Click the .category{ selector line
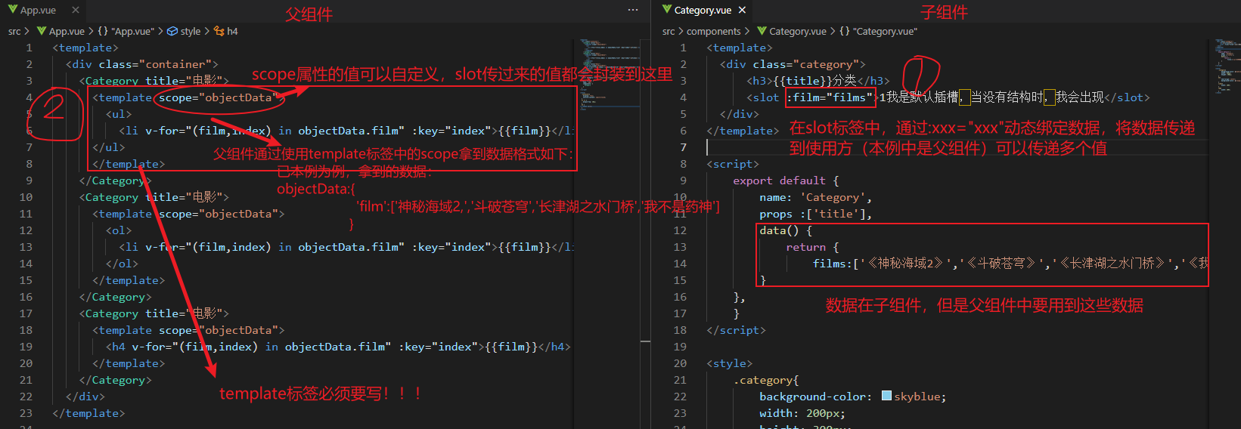 coord(766,380)
